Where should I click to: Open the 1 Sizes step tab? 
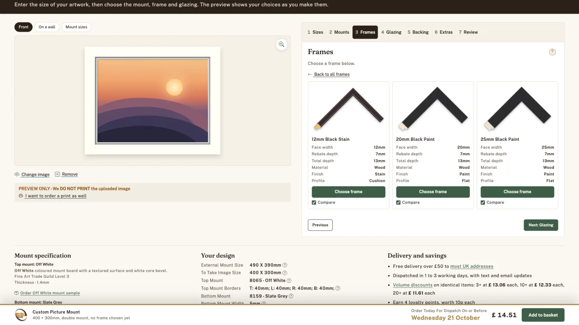click(315, 32)
